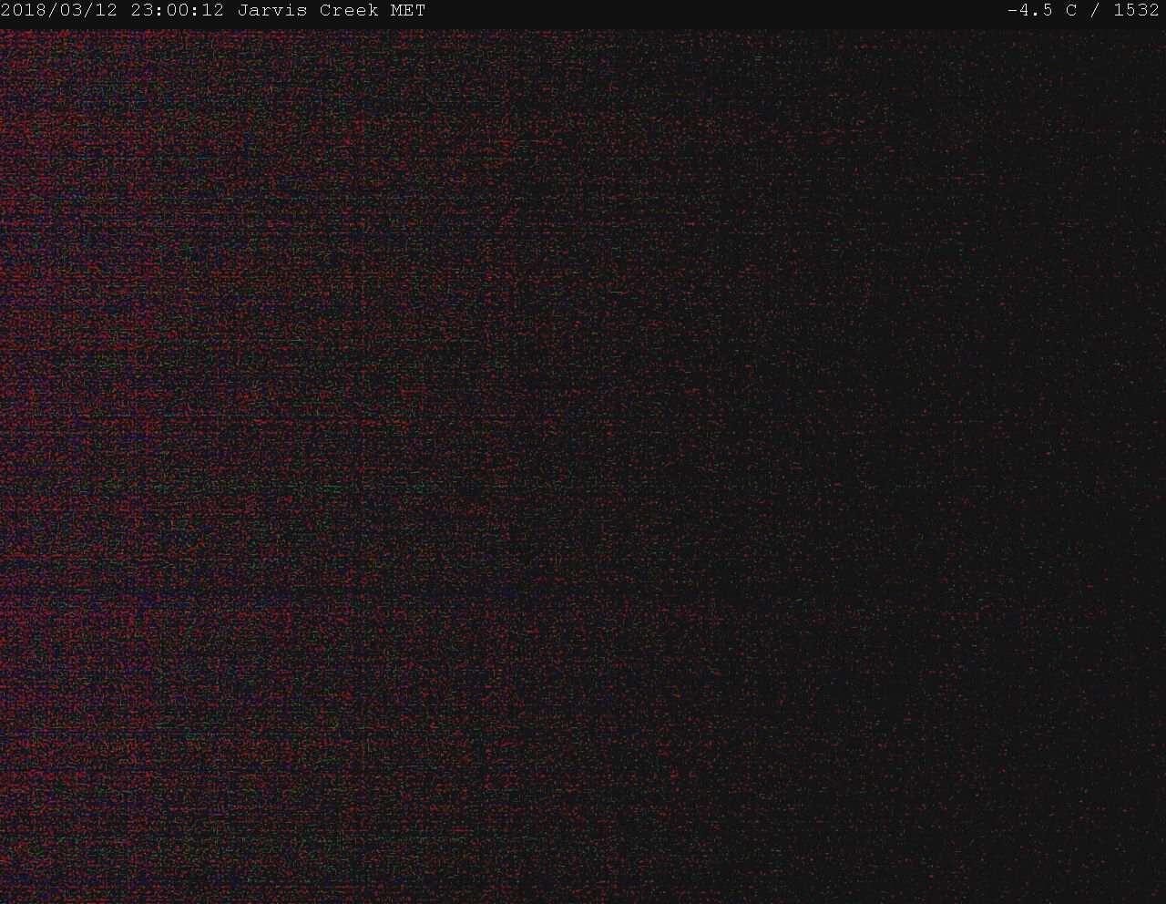Click the 1532 value at top right
Screen dimensions: 1166x904
coord(1136,11)
